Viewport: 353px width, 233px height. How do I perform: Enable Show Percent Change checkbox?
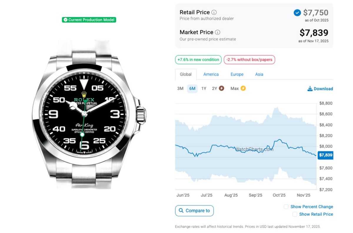click(286, 207)
